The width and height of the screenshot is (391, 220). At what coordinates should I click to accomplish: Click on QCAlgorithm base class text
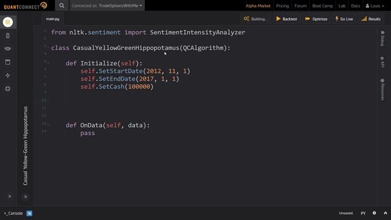coord(203,48)
